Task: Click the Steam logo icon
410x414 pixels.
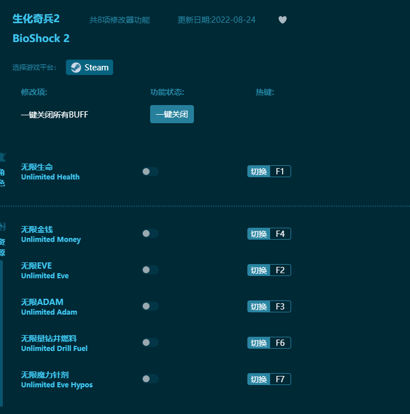Action: 76,68
